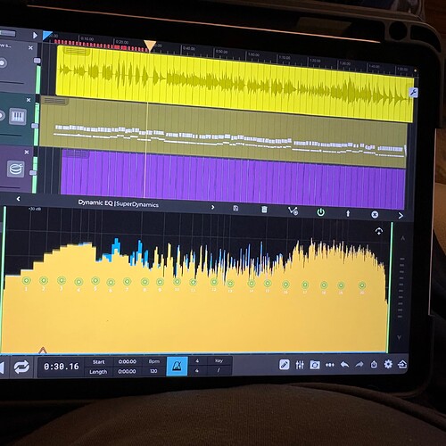Tap the orange threshold triangle marker
This screenshot has width=446, height=446.
pyautogui.click(x=43, y=350)
